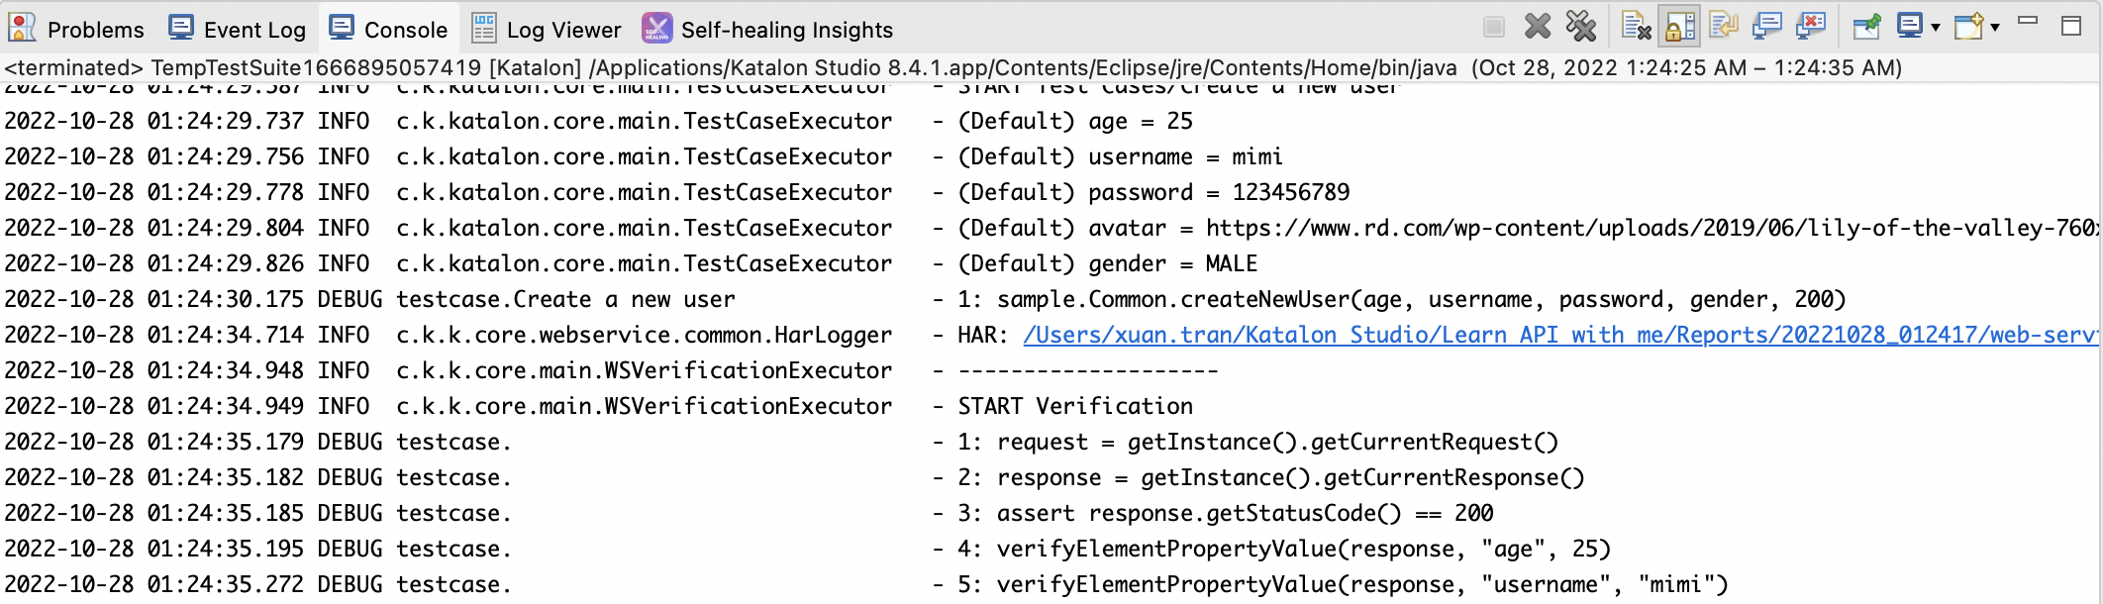This screenshot has height=604, width=2103.
Task: Switch to the Event Log tab
Action: coord(238,29)
